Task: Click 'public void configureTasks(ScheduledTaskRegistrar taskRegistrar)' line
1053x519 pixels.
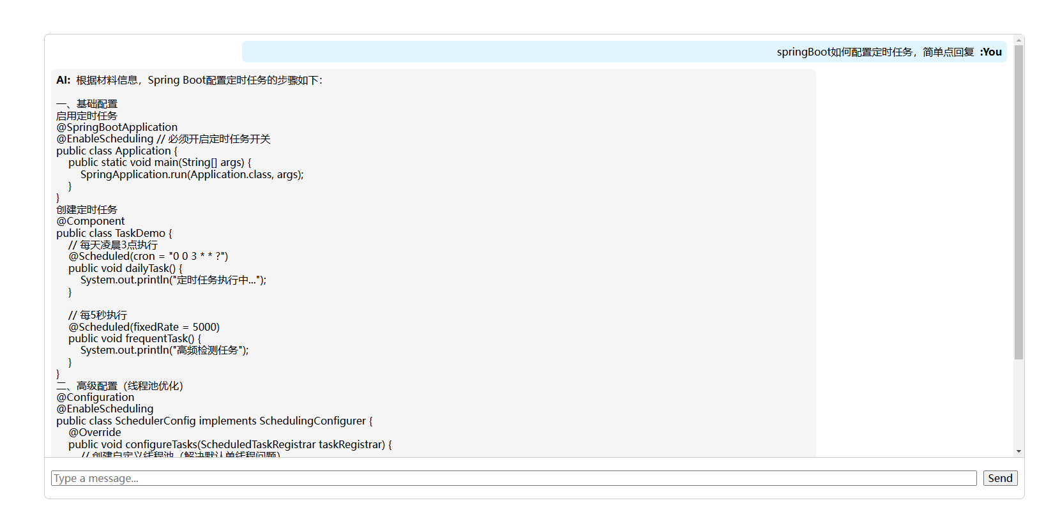Action: (x=231, y=444)
